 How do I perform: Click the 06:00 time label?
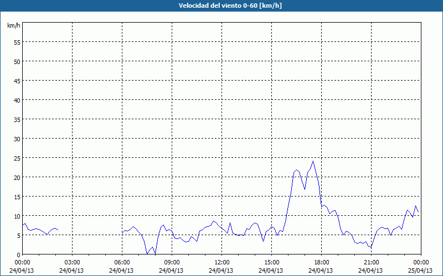[x=122, y=263]
